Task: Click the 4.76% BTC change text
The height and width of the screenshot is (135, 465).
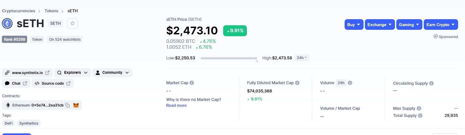Action: pos(208,41)
